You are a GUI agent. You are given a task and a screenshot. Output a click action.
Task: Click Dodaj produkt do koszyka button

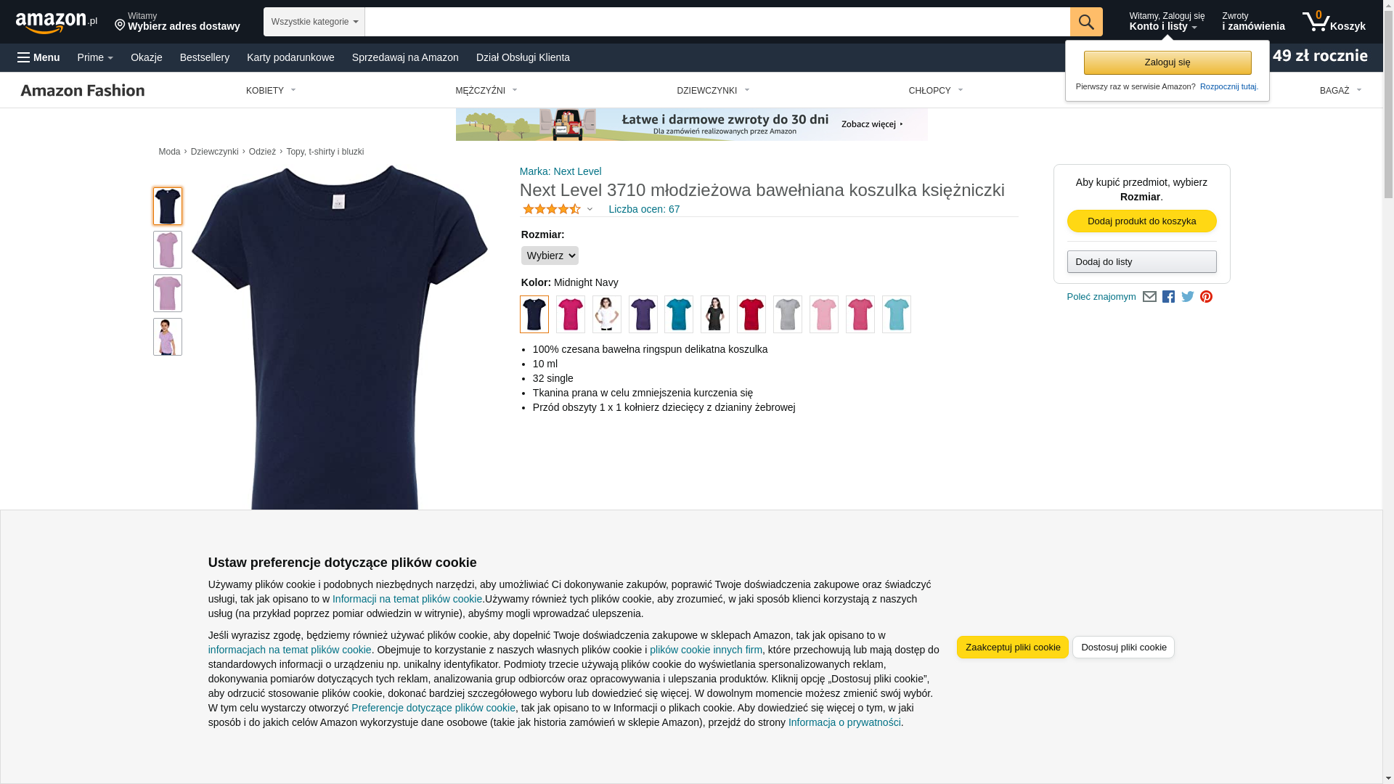(1141, 221)
